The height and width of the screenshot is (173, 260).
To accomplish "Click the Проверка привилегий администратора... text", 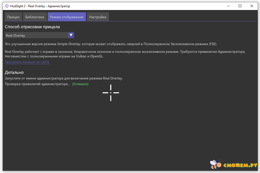I will pyautogui.click(x=37, y=84).
